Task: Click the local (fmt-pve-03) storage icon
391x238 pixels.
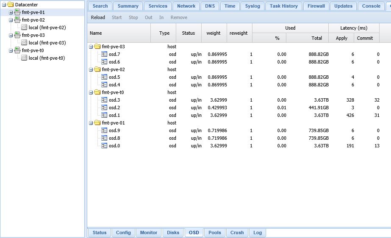Action: pos(24,43)
